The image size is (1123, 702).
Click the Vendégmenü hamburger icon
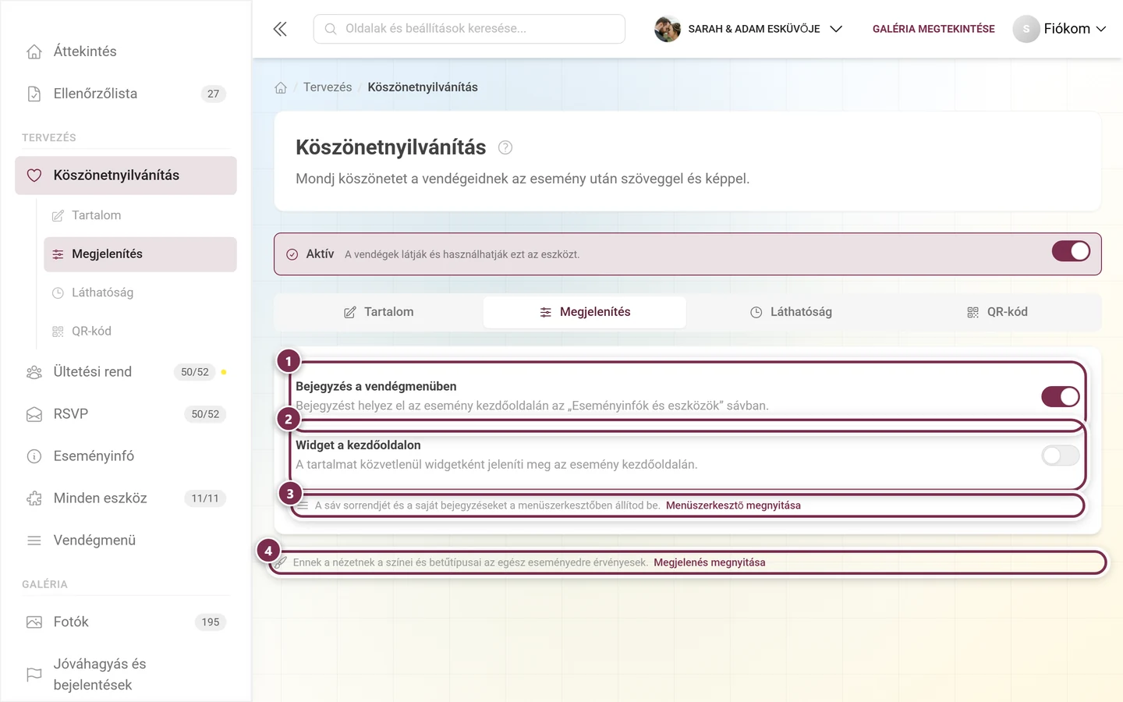pos(34,541)
